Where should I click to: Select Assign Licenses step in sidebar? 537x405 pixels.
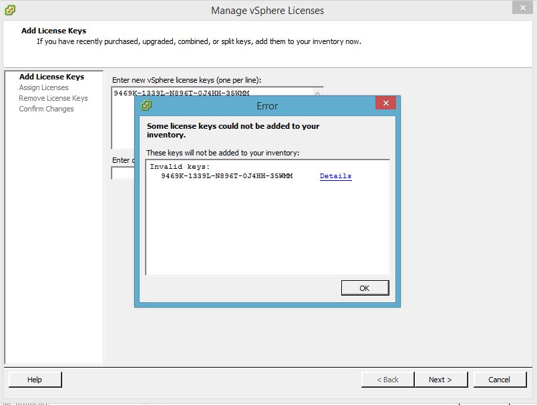(44, 87)
